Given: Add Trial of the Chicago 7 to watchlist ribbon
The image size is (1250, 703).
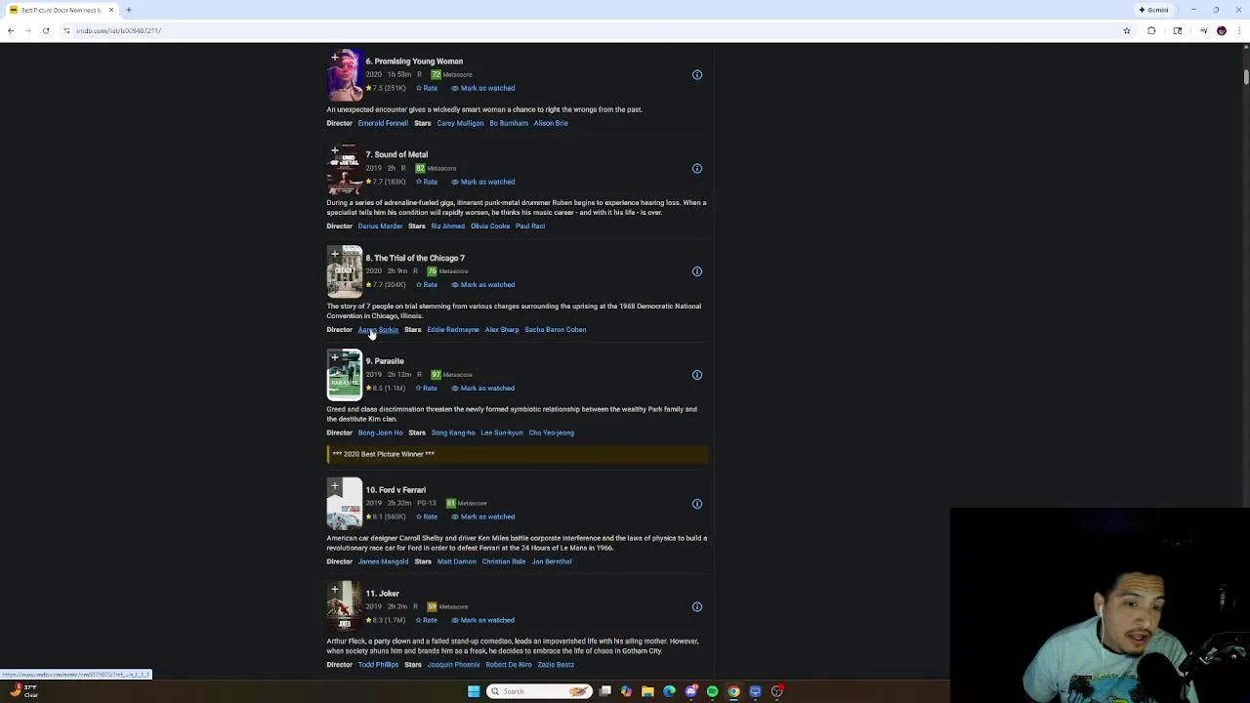Looking at the screenshot, I should tap(334, 255).
